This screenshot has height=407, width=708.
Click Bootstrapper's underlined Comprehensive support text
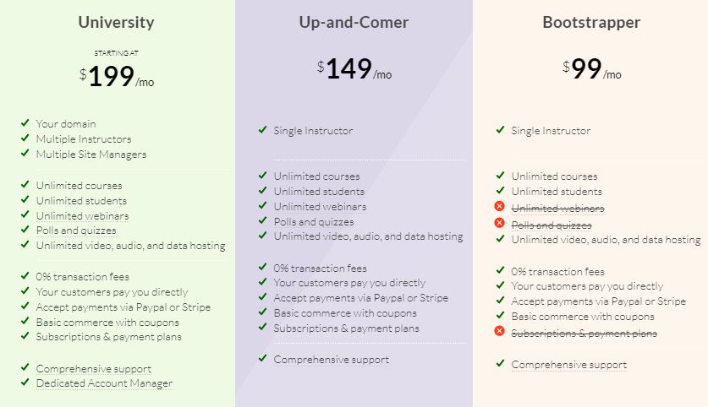(568, 365)
